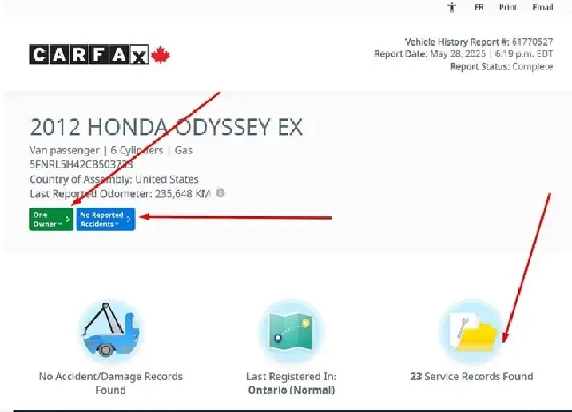The width and height of the screenshot is (572, 412).
Task: Open the green One Owner badge
Action: (x=51, y=219)
